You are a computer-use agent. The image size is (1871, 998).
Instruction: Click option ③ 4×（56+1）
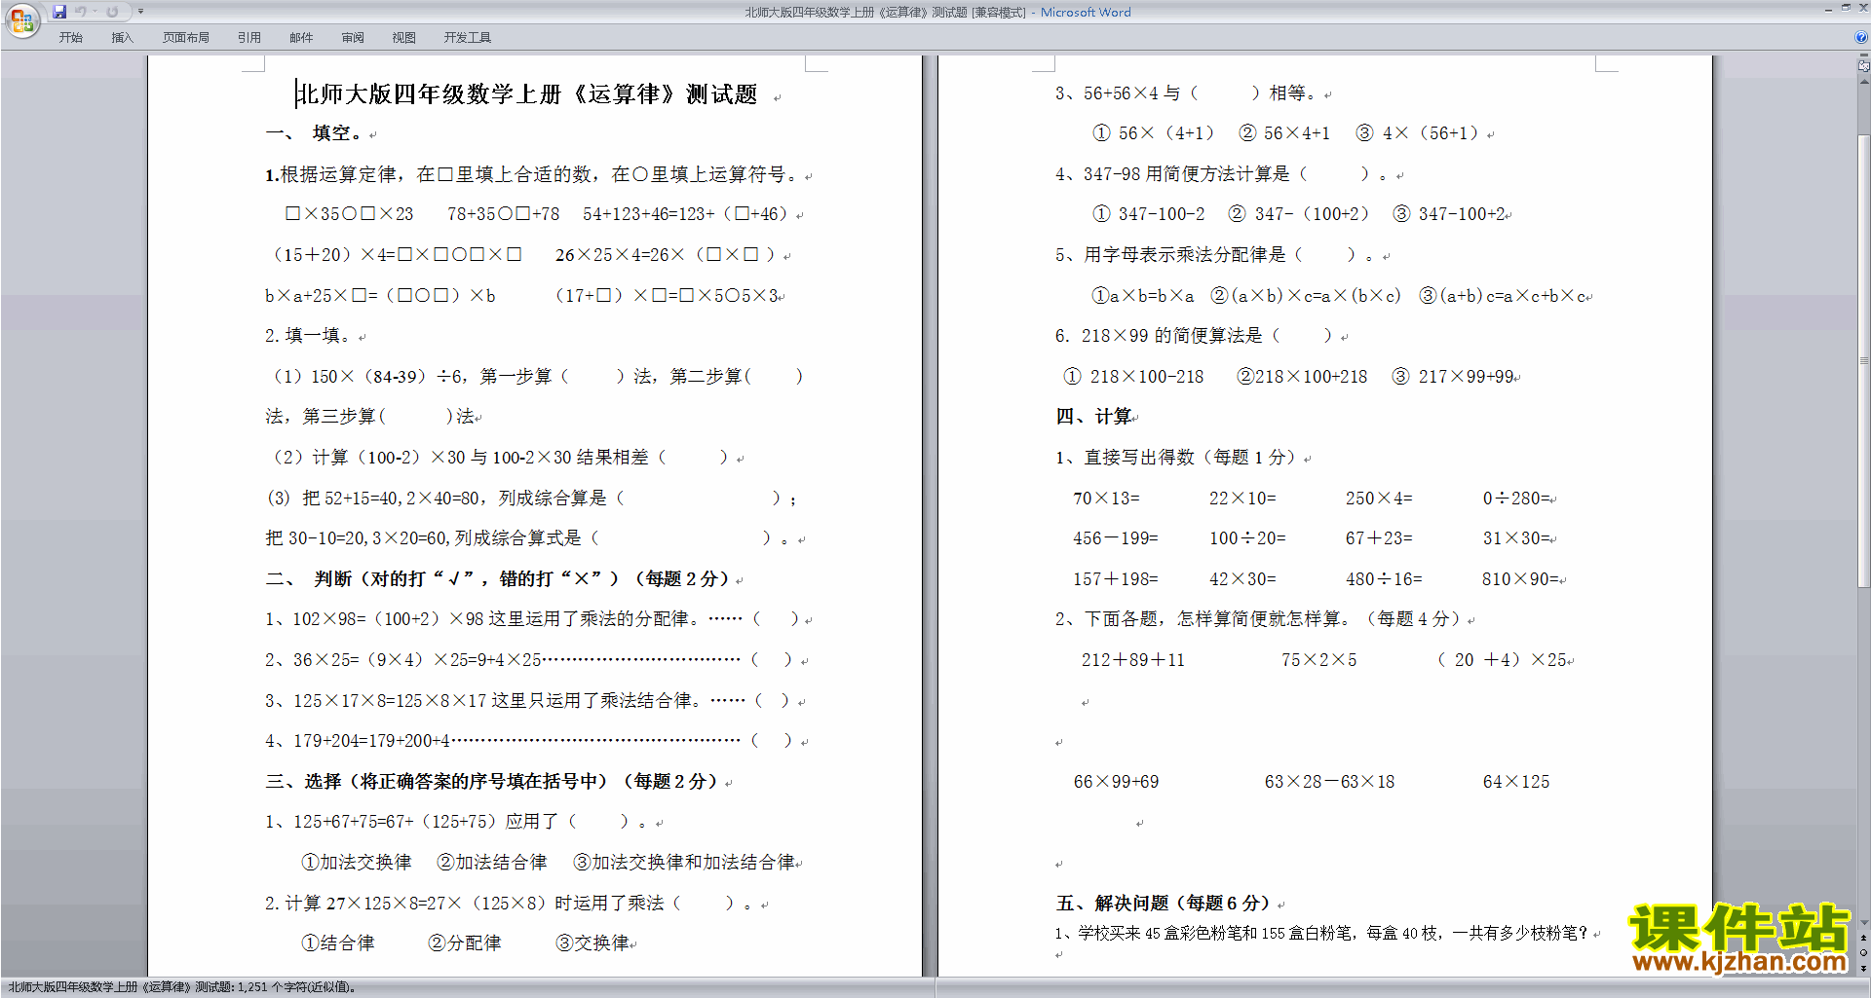click(x=1418, y=133)
